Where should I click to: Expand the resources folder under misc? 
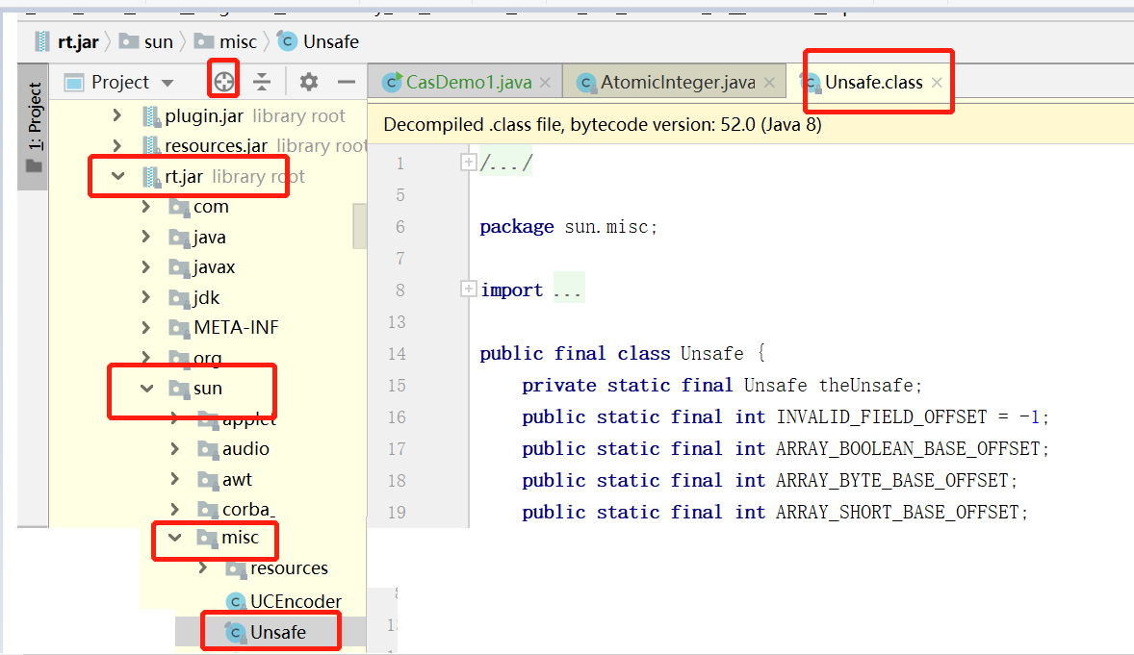pos(203,568)
